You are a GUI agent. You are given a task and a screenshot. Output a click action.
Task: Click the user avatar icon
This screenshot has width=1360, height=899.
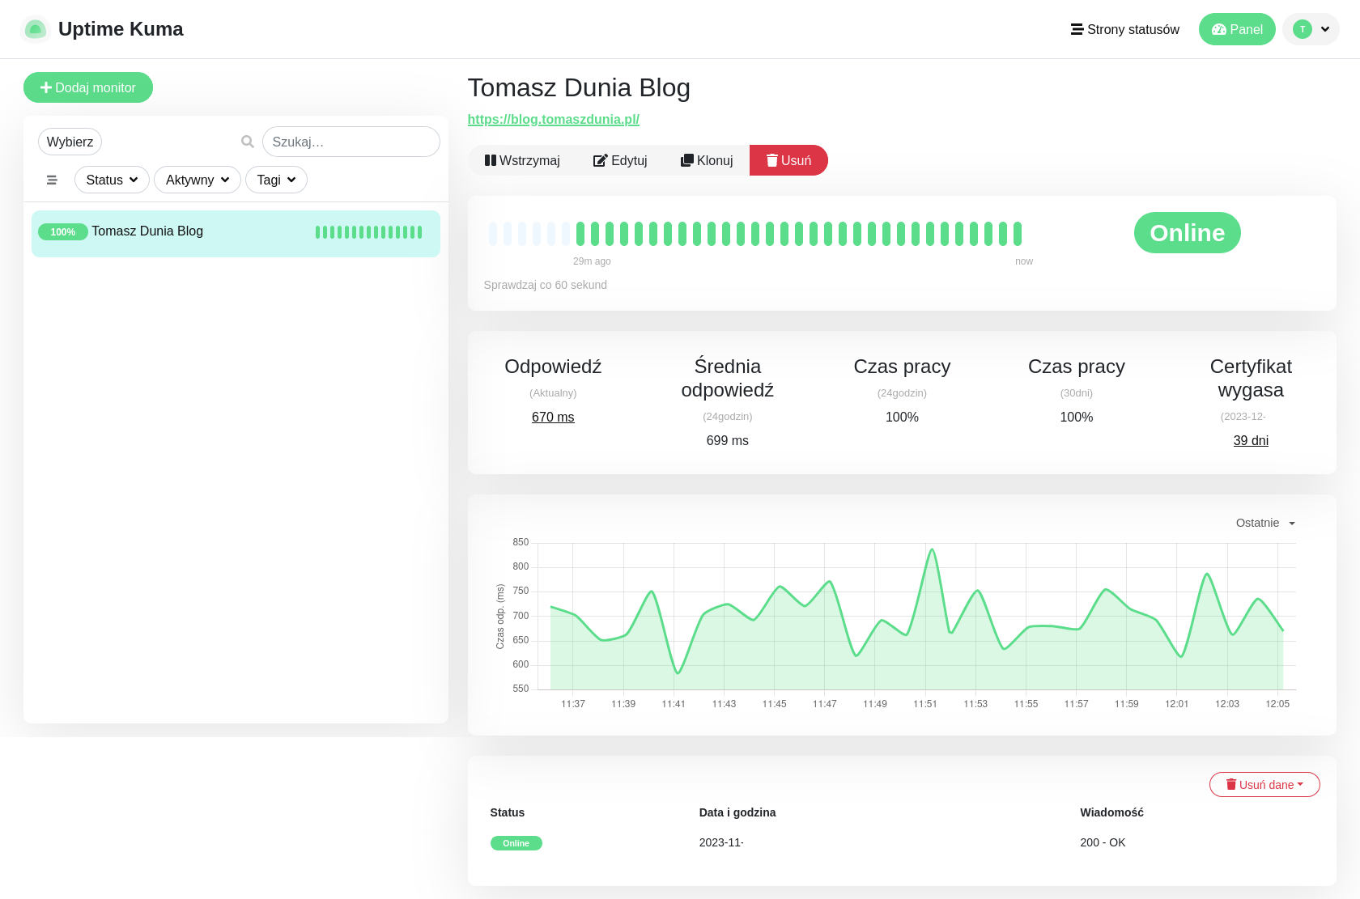click(1303, 29)
